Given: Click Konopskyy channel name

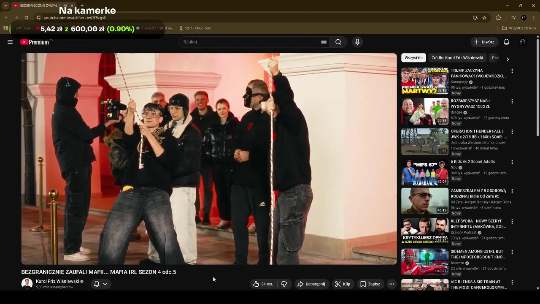Looking at the screenshot, I should point(459,82).
